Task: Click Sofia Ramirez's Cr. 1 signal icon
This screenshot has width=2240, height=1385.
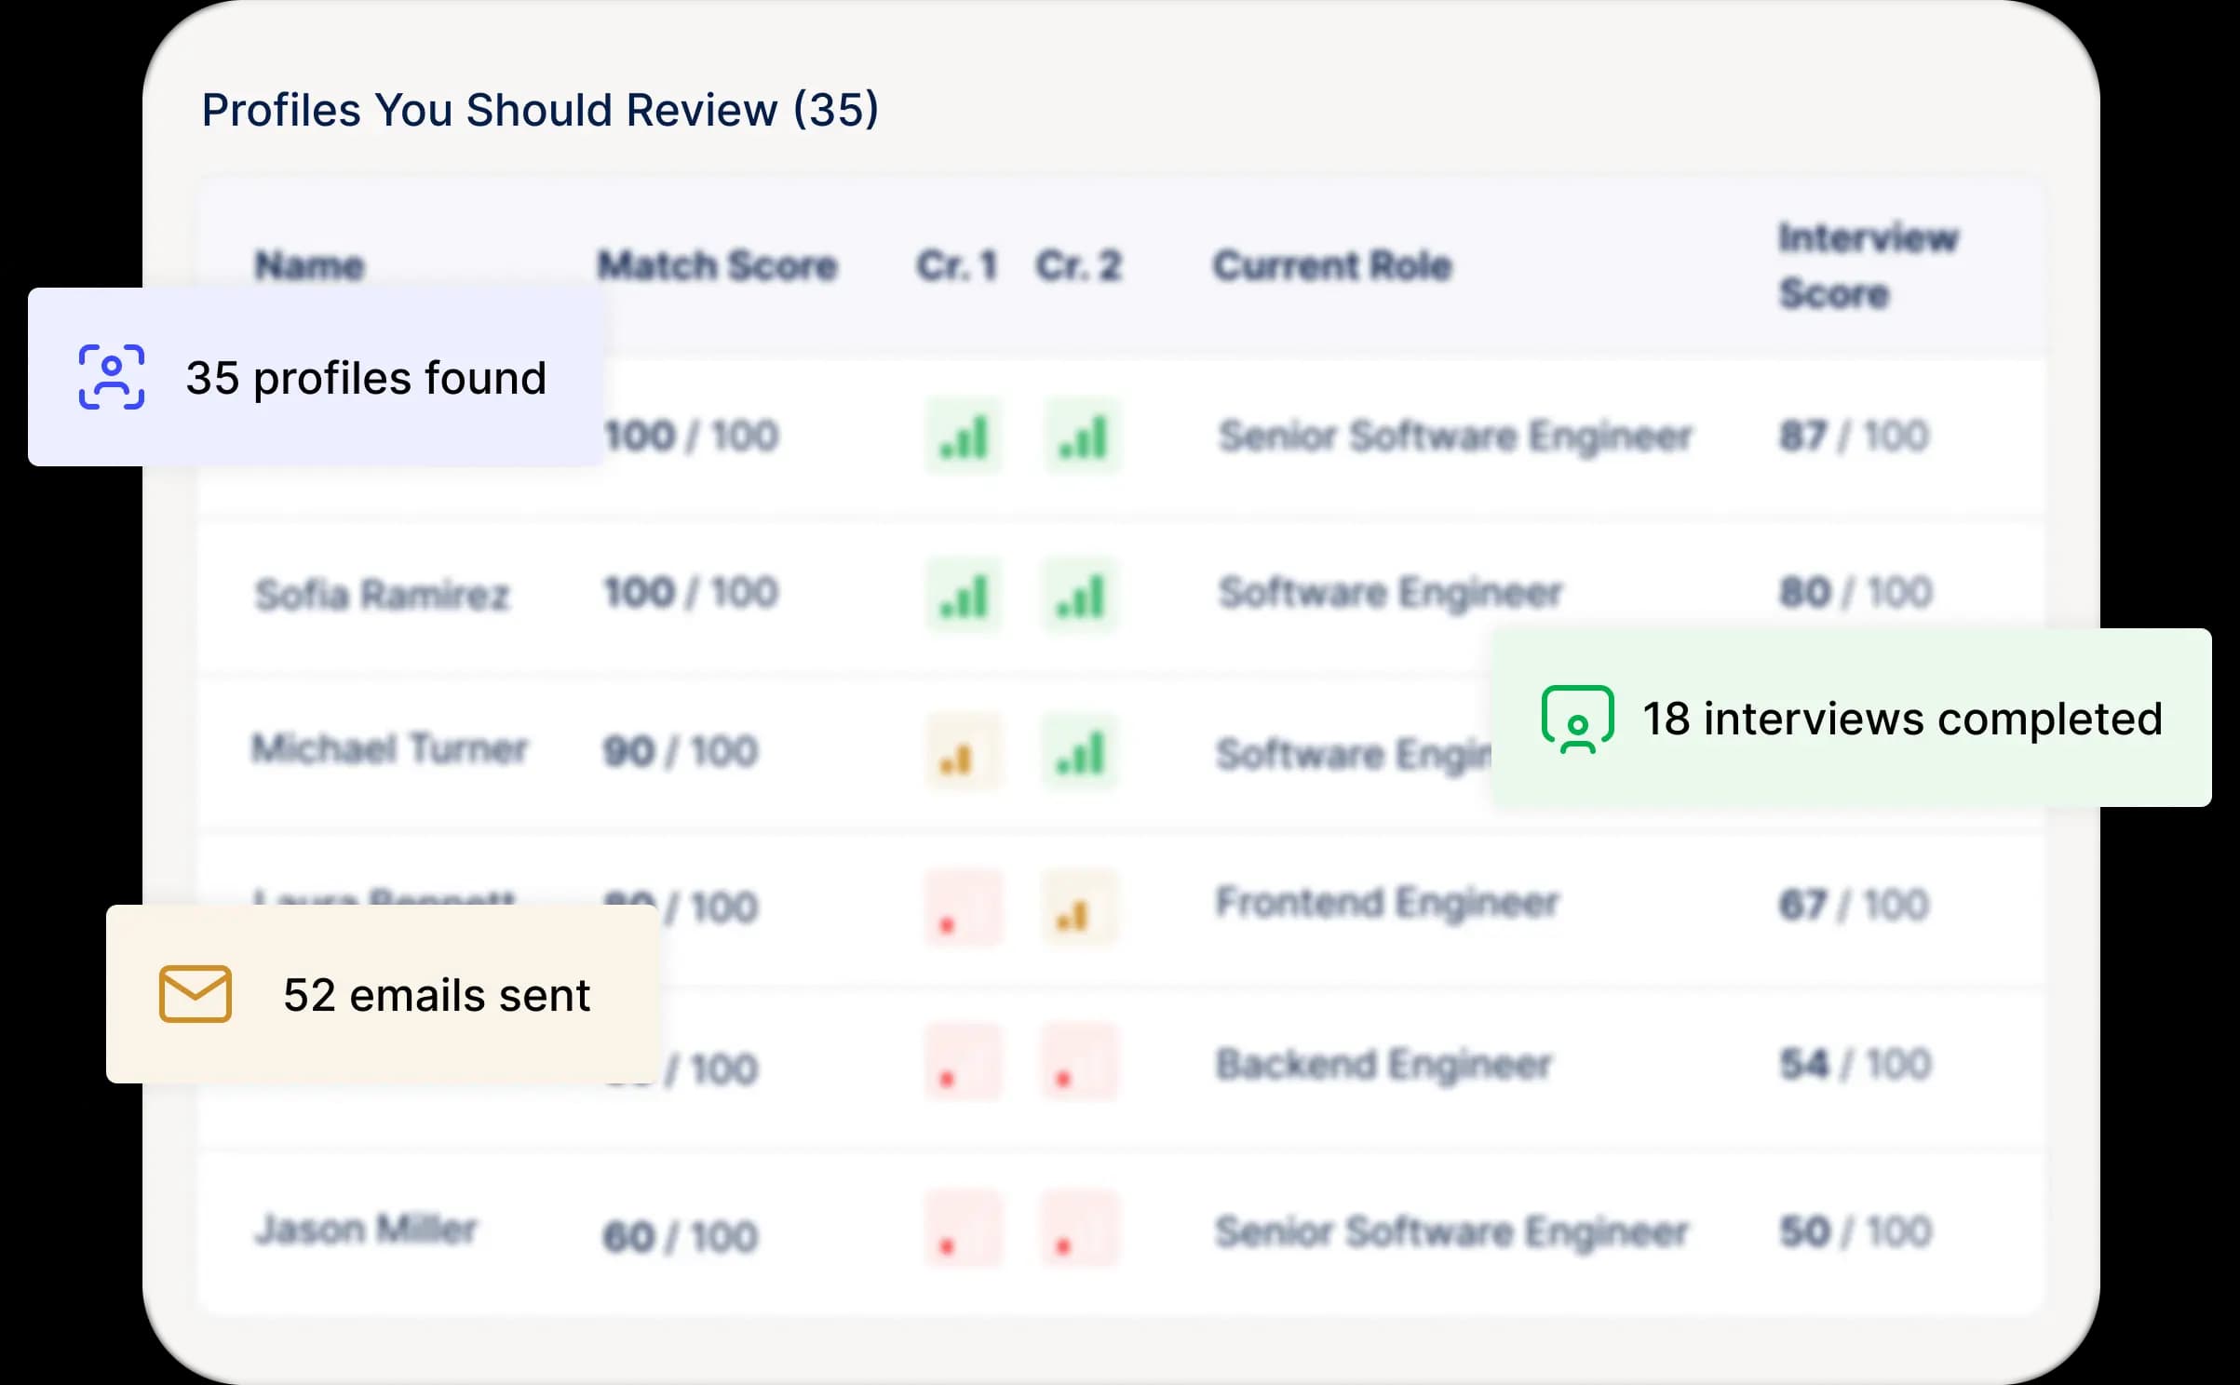Action: tap(964, 596)
